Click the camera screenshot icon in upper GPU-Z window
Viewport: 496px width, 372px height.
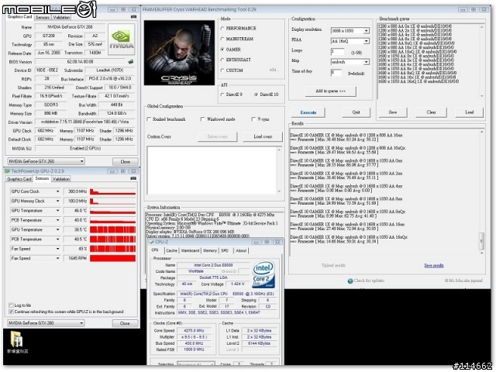pos(133,16)
